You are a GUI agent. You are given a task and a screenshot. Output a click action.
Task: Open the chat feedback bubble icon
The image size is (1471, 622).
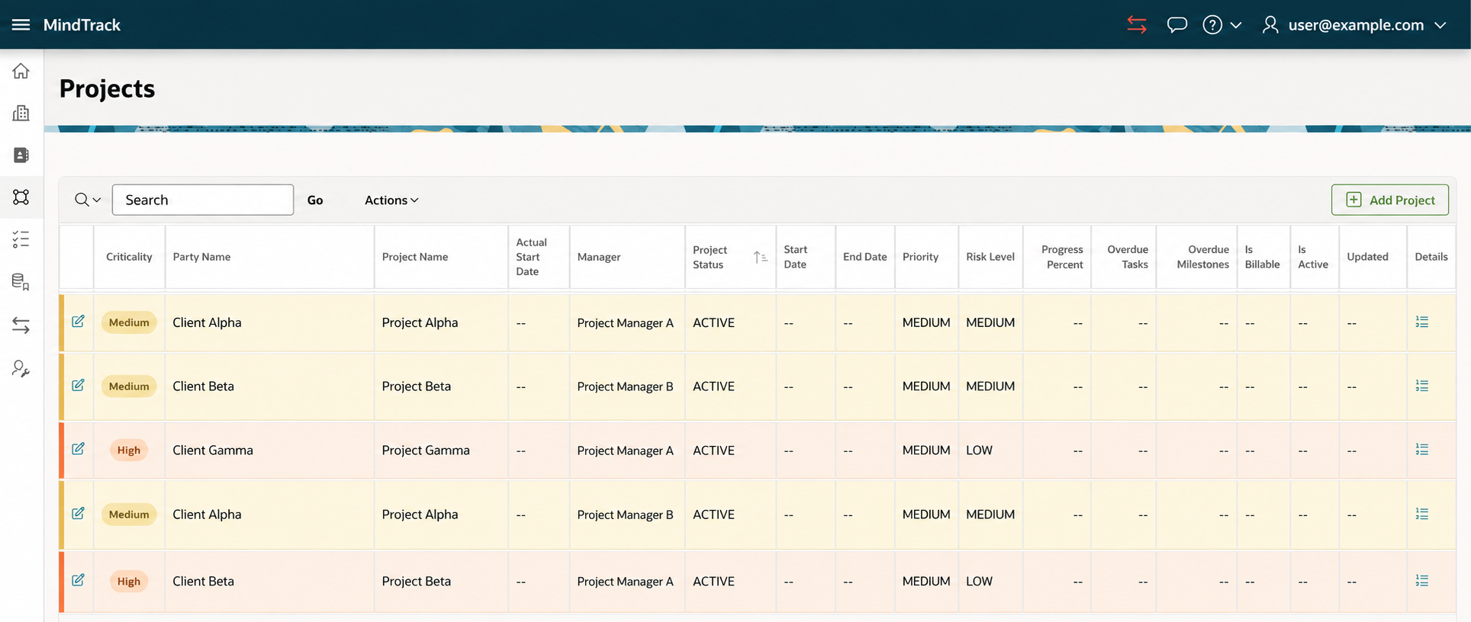click(1176, 24)
